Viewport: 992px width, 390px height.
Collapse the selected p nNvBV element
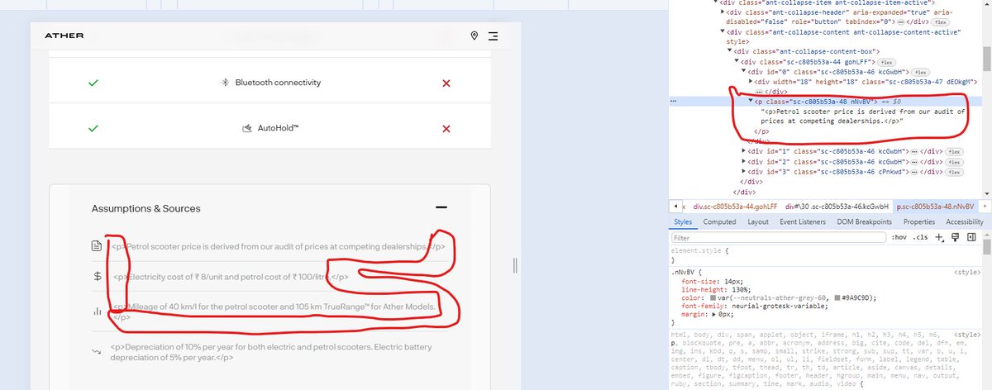click(750, 101)
